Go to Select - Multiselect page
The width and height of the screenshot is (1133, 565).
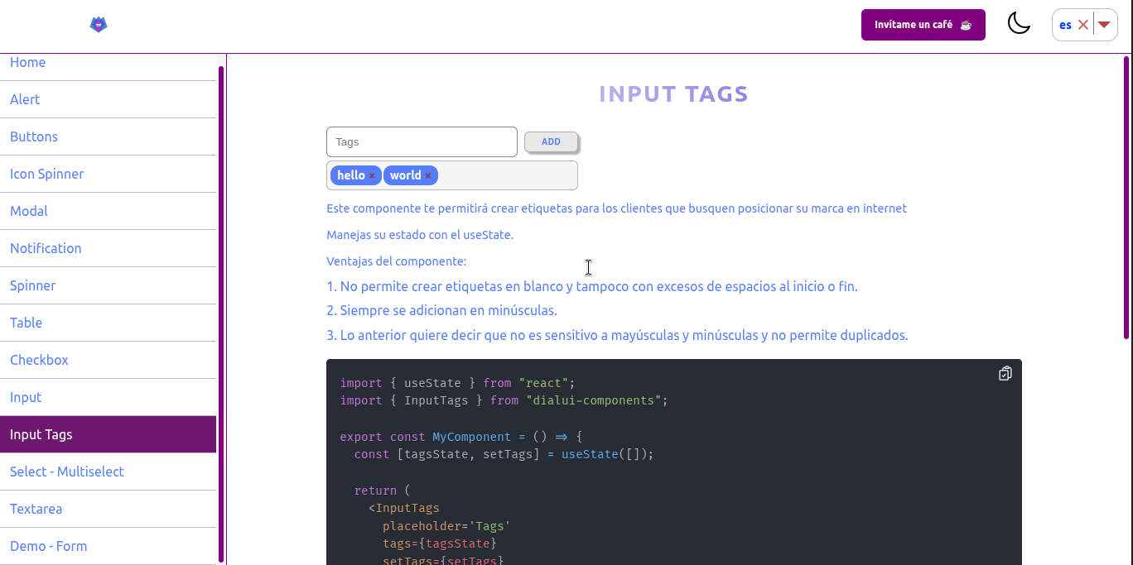click(x=67, y=472)
